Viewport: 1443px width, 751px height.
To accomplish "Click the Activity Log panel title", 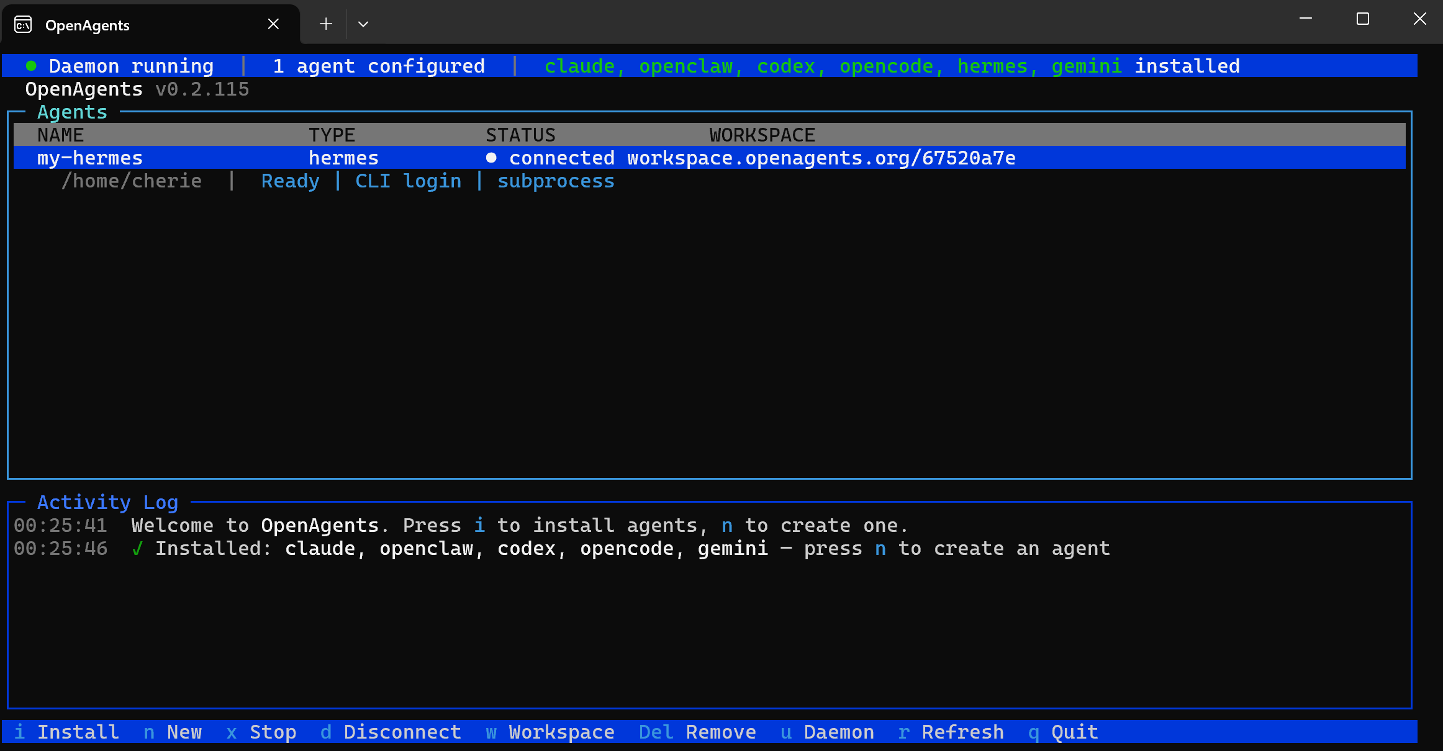I will tap(107, 502).
